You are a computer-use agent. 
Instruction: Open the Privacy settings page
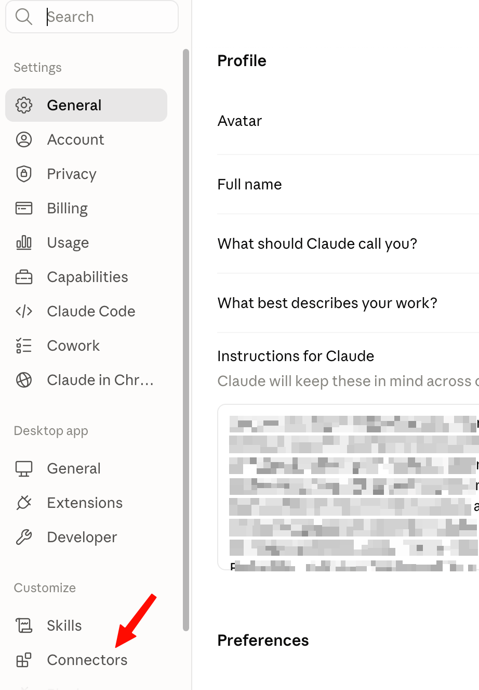tap(86, 174)
